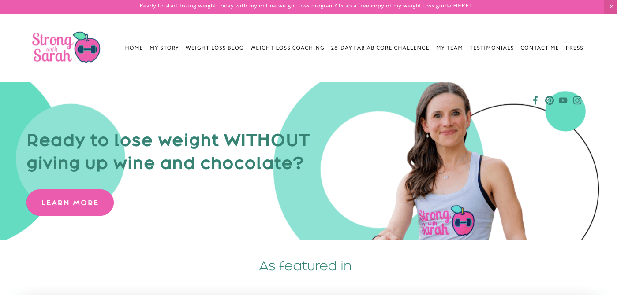
Task: Open the Press menu item
Action: click(575, 48)
